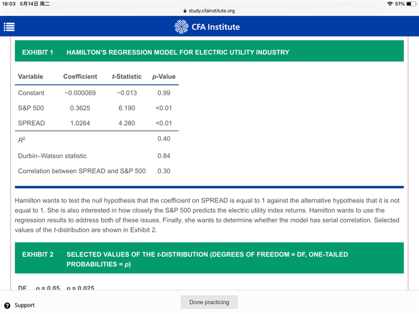Click the Done practicing button
Image resolution: width=419 pixels, height=314 pixels.
point(209,302)
